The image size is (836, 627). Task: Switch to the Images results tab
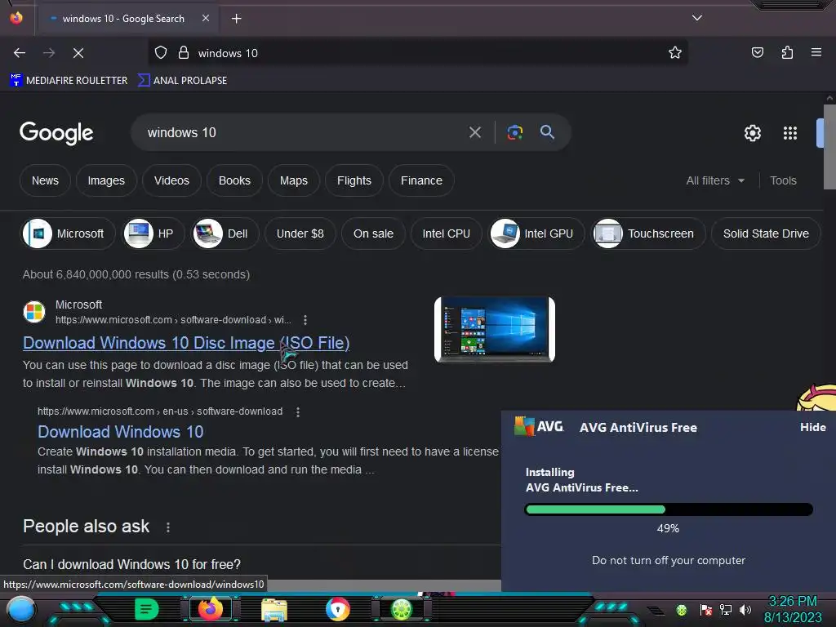(106, 180)
